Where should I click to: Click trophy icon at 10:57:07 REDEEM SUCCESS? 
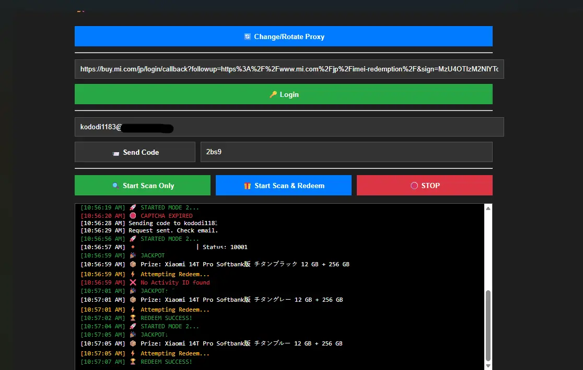pos(133,362)
